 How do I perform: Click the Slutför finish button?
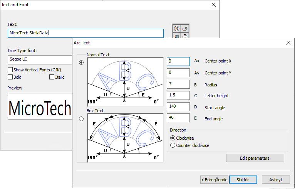coord(243,180)
